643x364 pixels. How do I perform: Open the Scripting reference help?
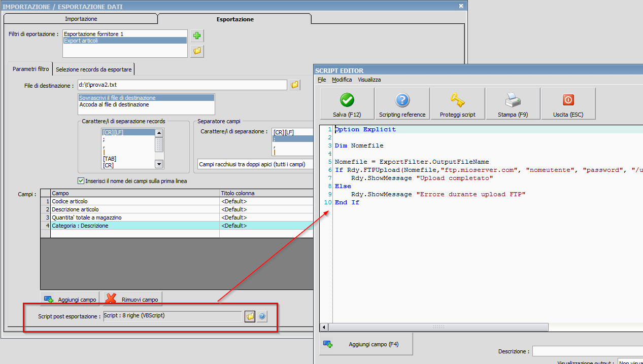pos(402,104)
